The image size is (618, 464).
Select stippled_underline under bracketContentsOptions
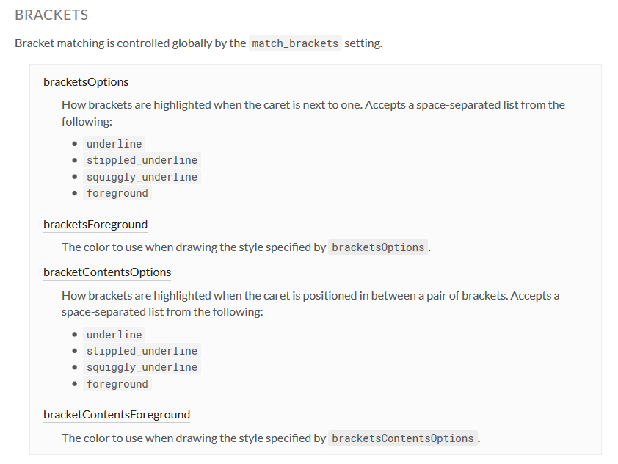point(142,351)
